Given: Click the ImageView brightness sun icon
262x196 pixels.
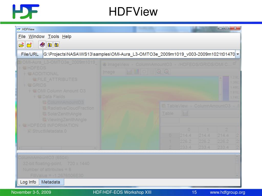Looking at the screenshot, I should (x=144, y=72).
